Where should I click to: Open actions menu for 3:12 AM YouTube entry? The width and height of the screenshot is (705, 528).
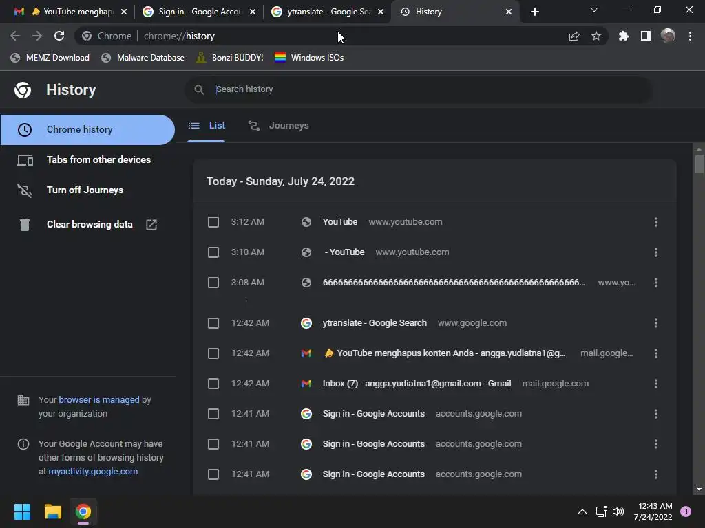[x=656, y=222]
